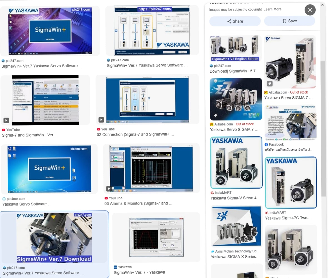Click plc247.com favicon in related images panel

211,66
